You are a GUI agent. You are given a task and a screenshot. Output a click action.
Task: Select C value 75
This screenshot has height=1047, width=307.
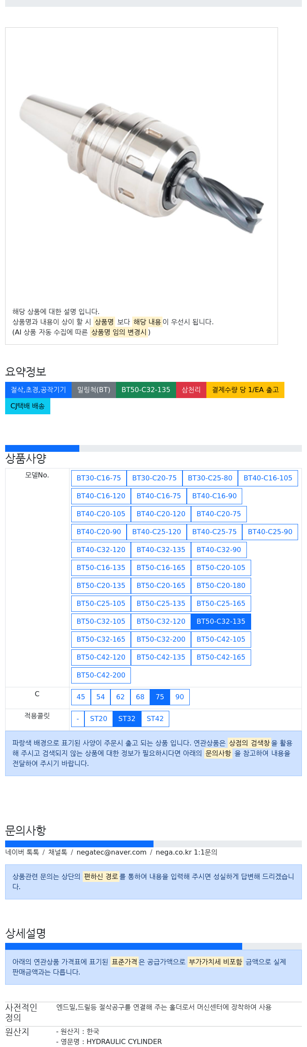(x=160, y=697)
